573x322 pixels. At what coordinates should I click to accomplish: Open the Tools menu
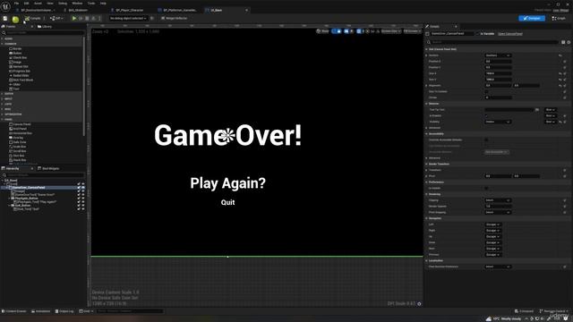coord(91,4)
